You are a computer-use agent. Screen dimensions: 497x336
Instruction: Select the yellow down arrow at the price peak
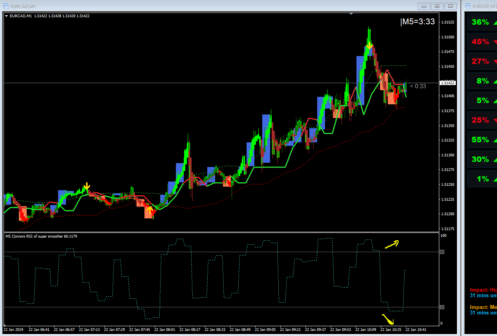pyautogui.click(x=369, y=46)
